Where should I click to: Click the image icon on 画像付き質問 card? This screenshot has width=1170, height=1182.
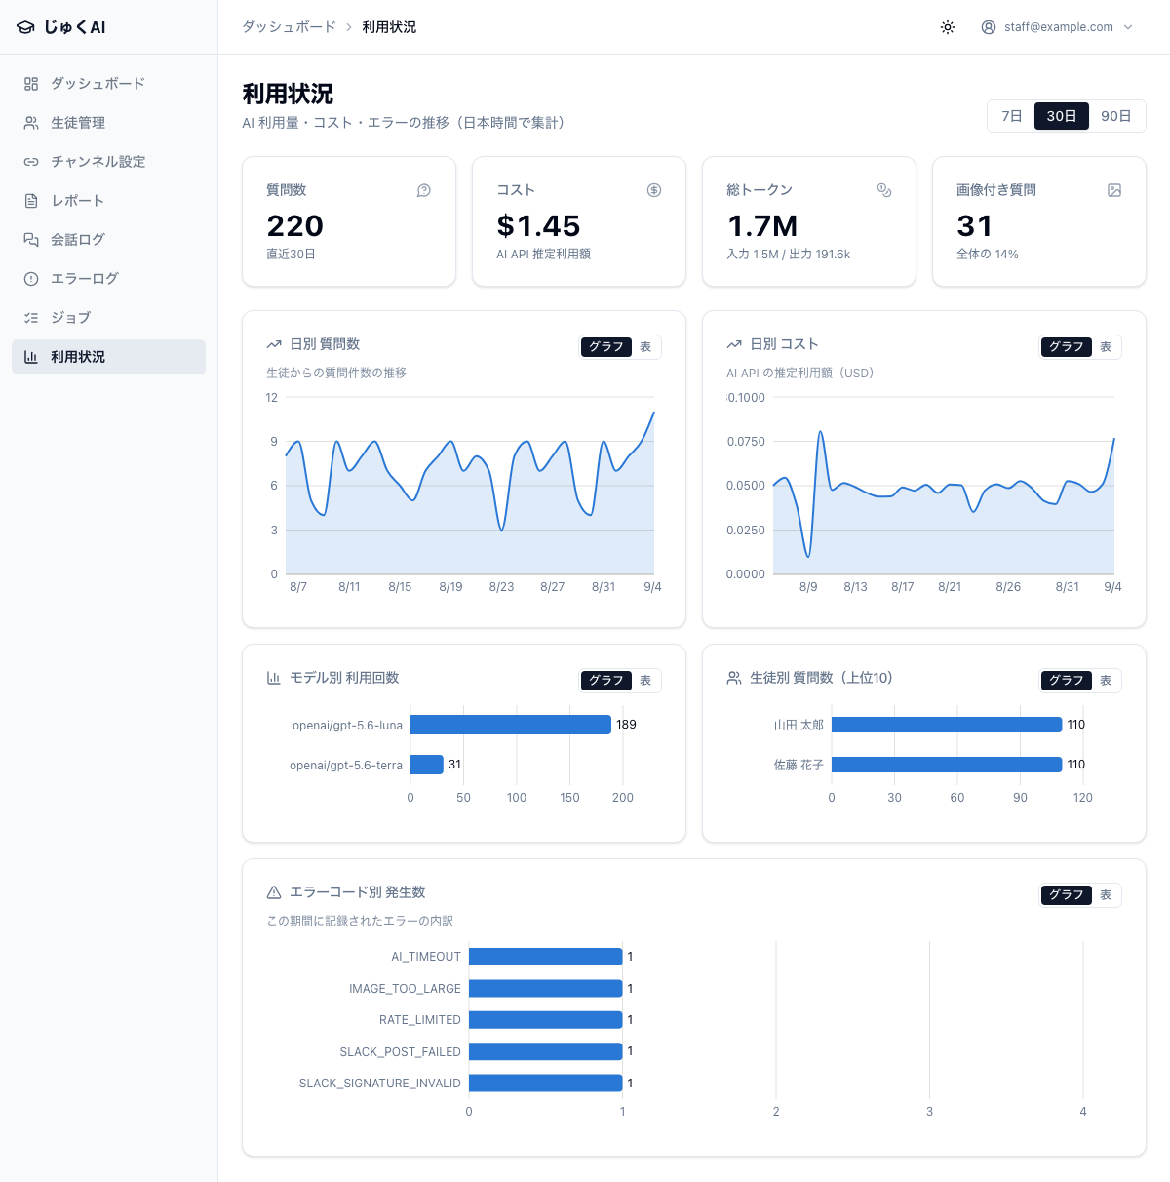coord(1114,190)
